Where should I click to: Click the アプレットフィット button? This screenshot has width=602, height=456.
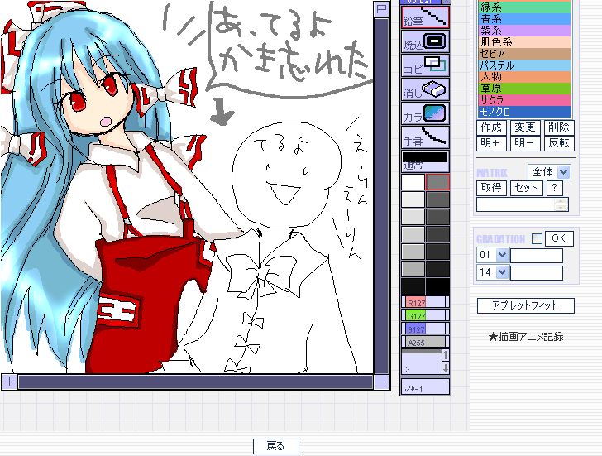[x=526, y=305]
